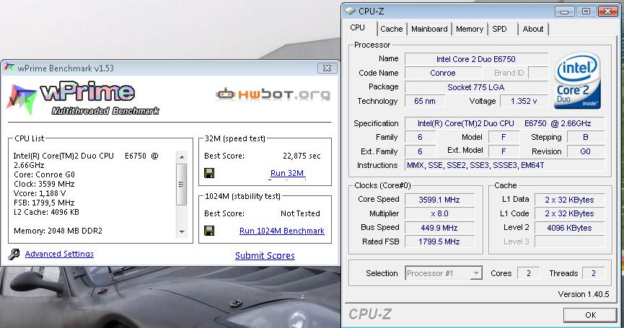Click the Submit Scores link
This screenshot has width=624, height=328.
pos(265,255)
